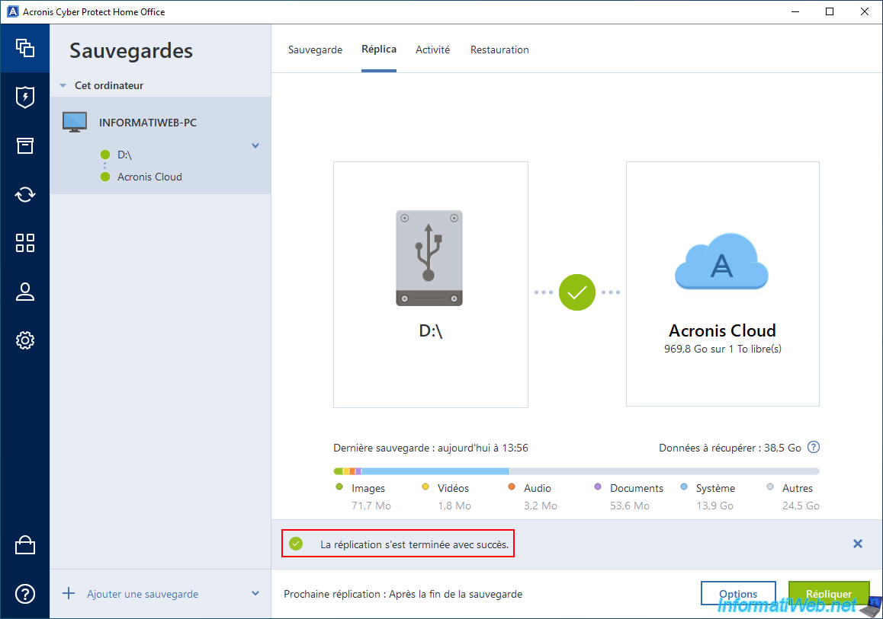Open the Help question mark icon in sidebar

pos(24,594)
